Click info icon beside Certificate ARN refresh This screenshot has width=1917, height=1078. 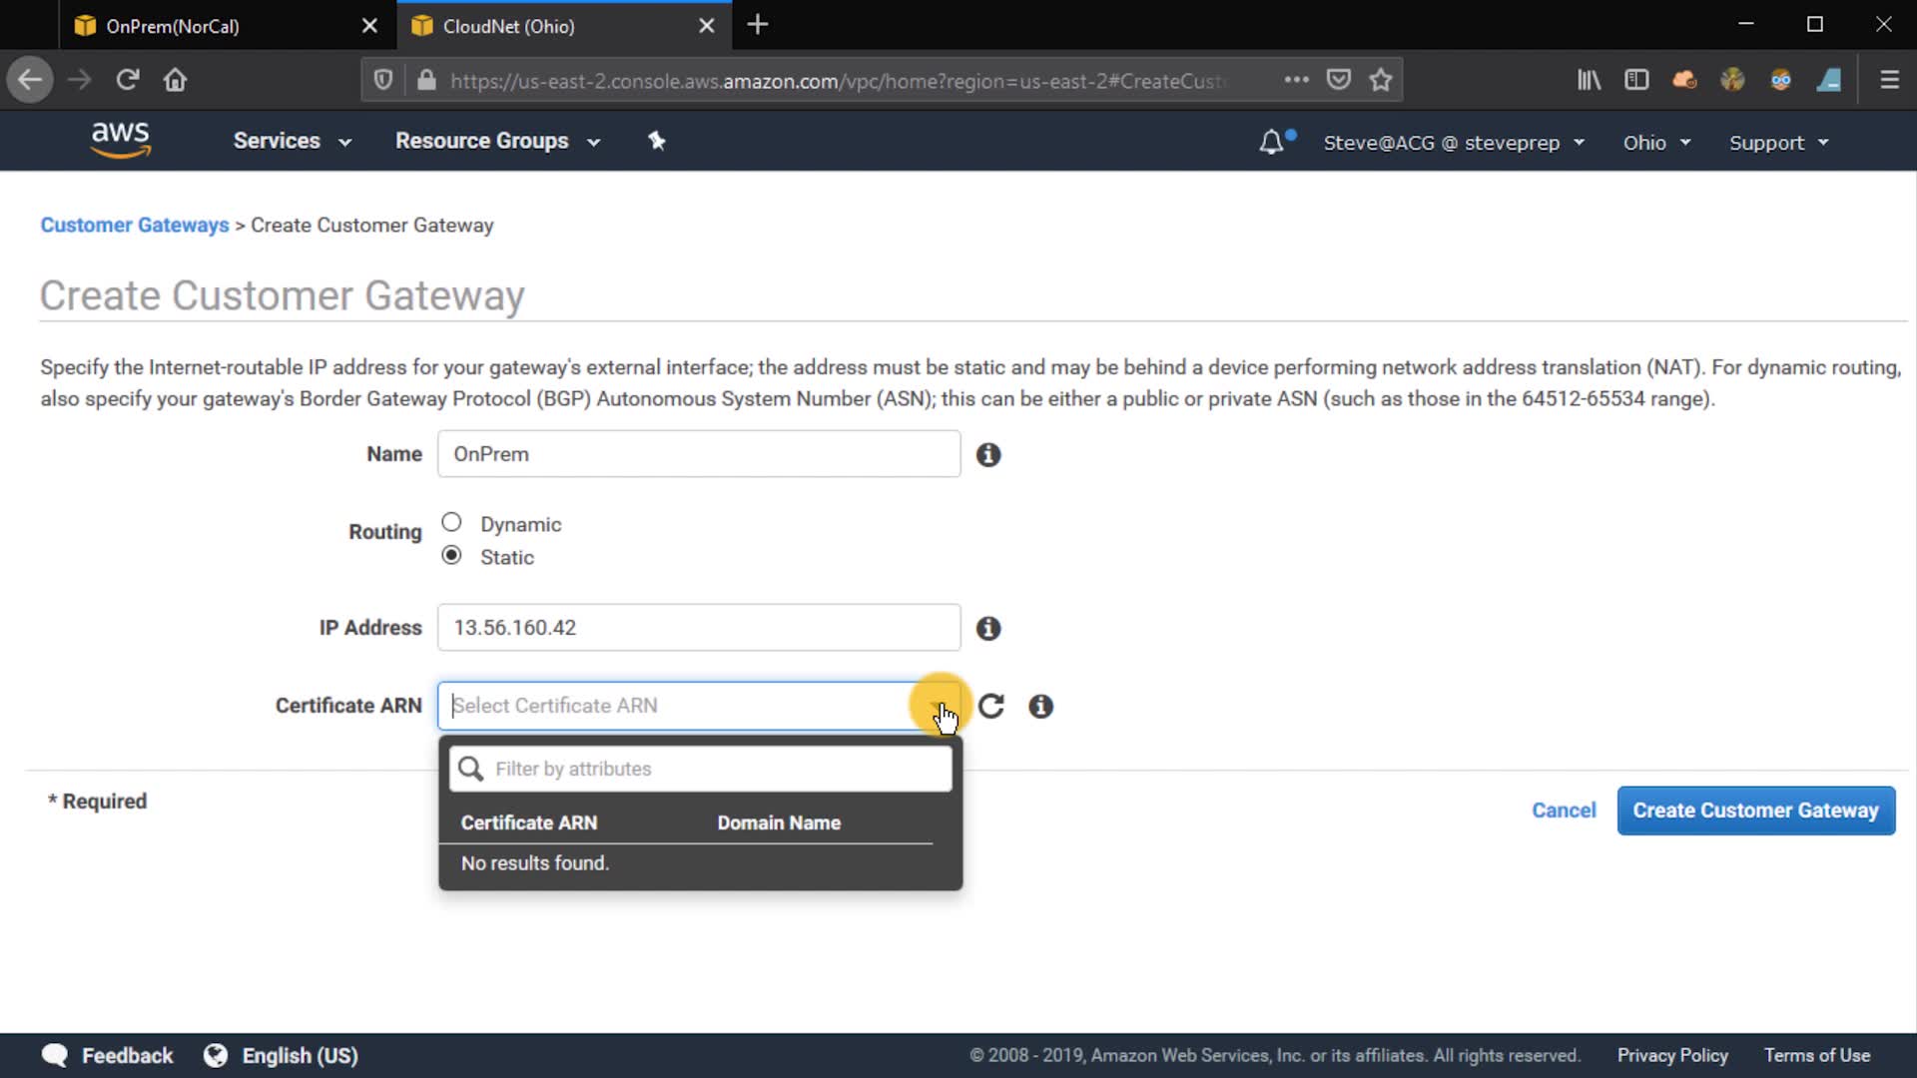click(x=1040, y=706)
